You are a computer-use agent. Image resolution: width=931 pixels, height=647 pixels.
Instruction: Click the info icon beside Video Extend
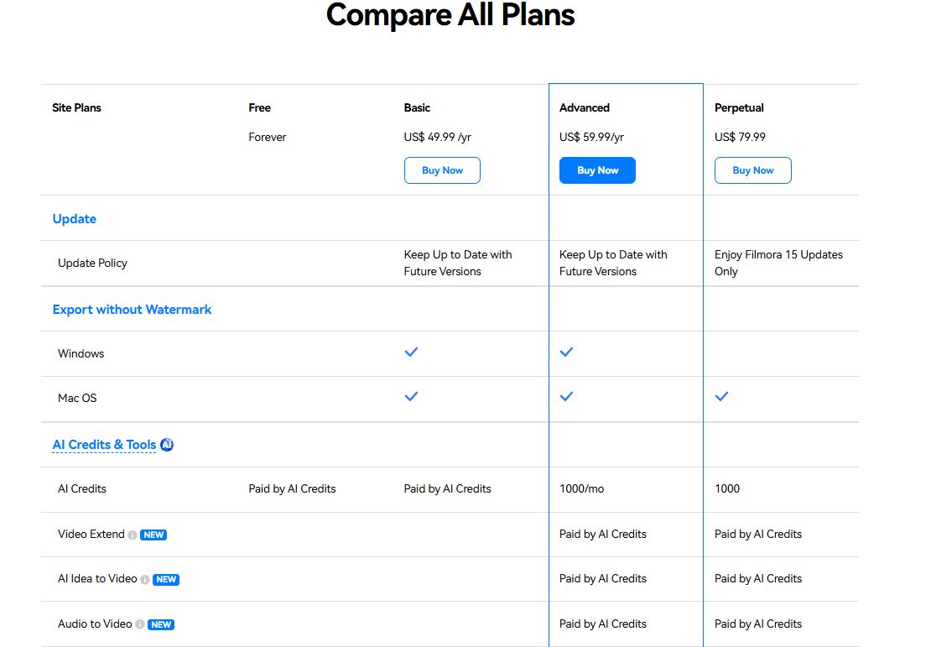(133, 535)
